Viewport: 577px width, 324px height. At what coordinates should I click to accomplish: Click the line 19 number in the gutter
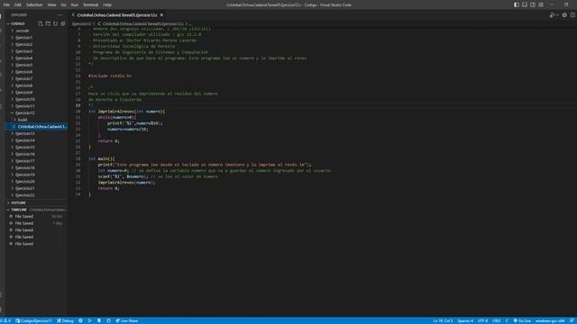click(78, 105)
